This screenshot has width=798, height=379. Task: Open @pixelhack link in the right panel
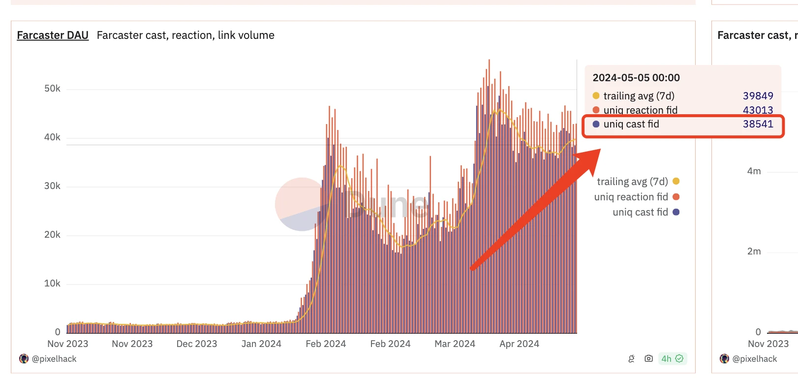[x=755, y=359]
